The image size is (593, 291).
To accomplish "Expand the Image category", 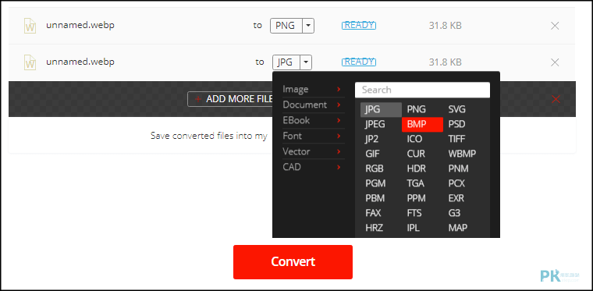I will (x=313, y=89).
